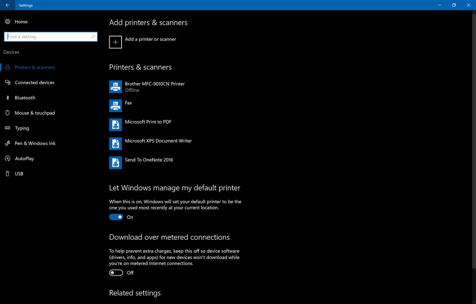This screenshot has height=304, width=476.
Task: Expand the Send To OneNote 2016 entry
Action: tap(149, 162)
